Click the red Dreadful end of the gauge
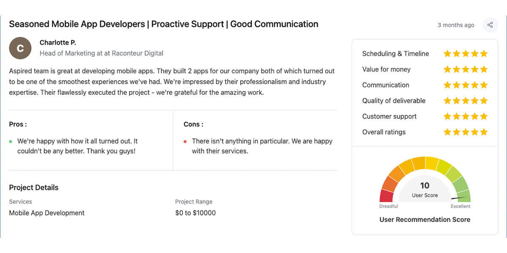The width and height of the screenshot is (507, 253). click(x=386, y=196)
